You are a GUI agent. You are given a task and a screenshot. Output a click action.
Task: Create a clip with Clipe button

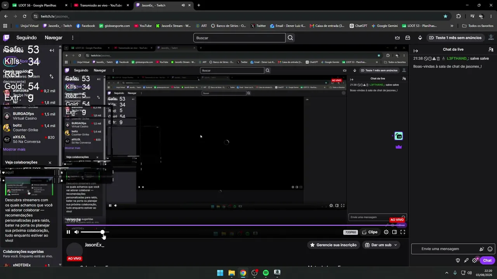click(370, 232)
